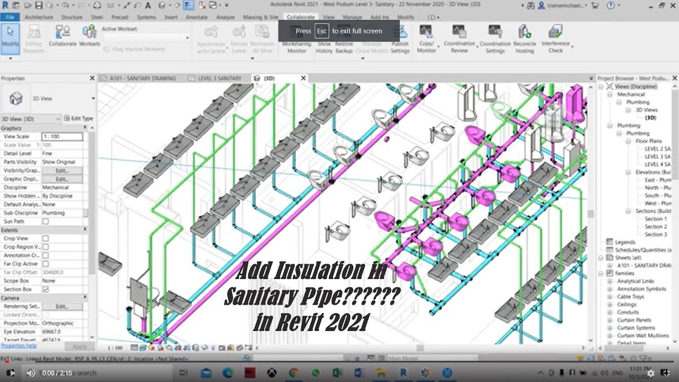Open Word from the taskbar
This screenshot has height=382, width=679.
pos(360,373)
